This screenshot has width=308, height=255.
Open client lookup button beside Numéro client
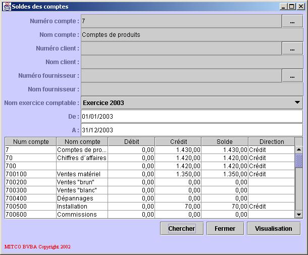[x=292, y=48]
